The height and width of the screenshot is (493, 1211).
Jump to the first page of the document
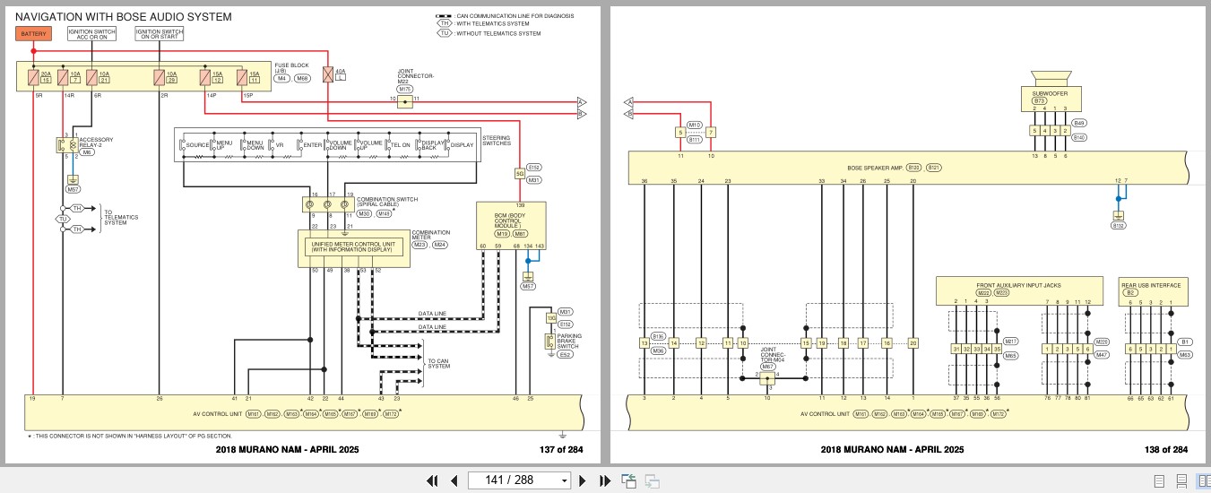click(431, 480)
